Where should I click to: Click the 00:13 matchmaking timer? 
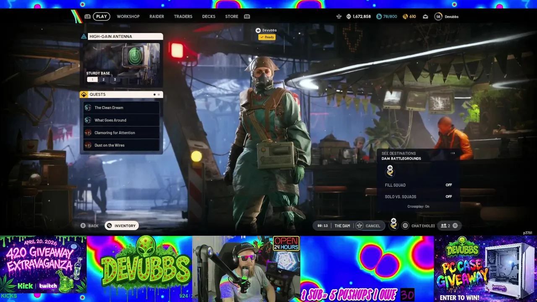click(322, 226)
